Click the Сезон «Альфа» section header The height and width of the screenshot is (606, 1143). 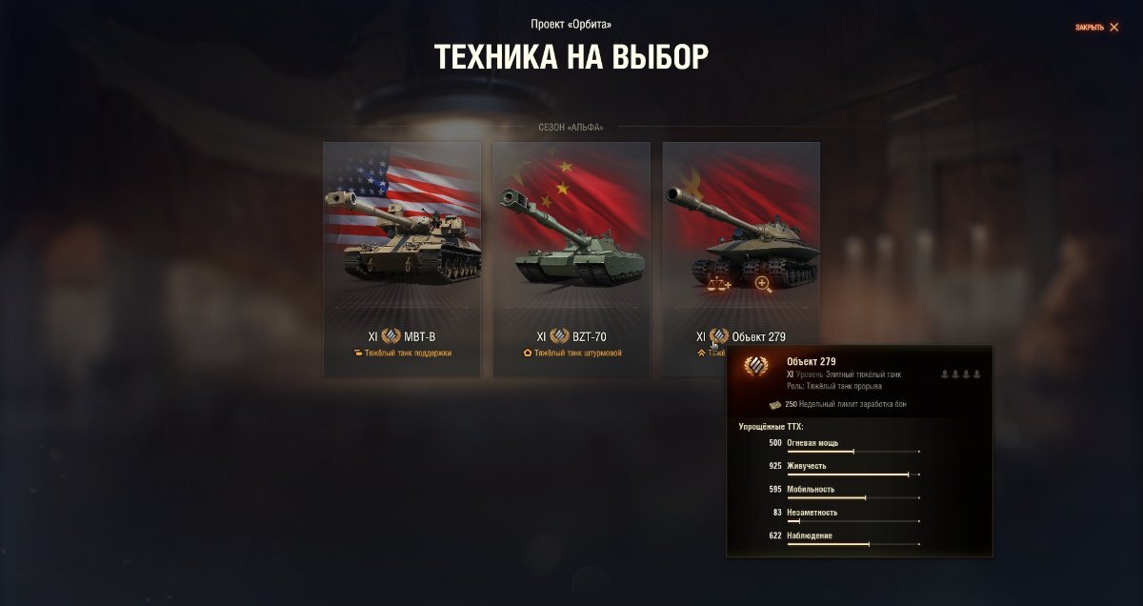pos(571,127)
